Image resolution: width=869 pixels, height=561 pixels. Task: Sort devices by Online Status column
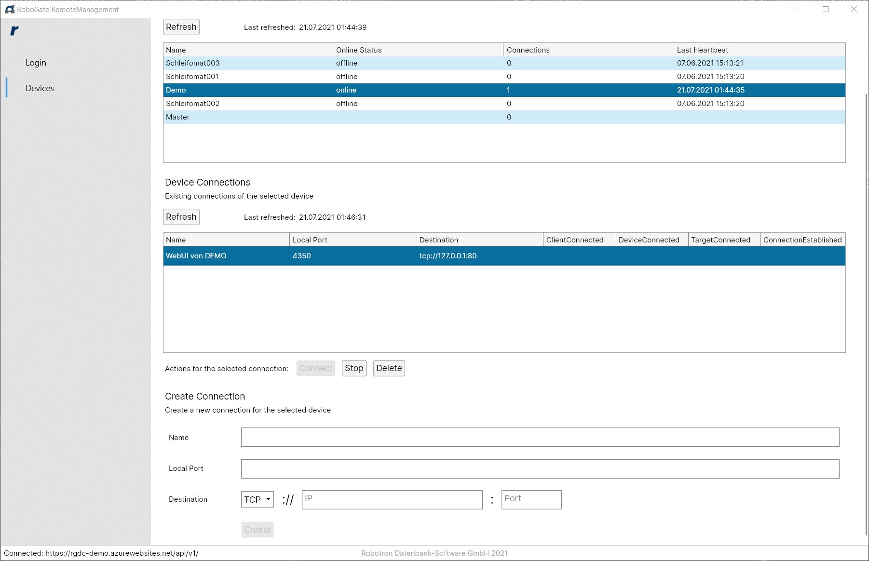[x=359, y=50]
